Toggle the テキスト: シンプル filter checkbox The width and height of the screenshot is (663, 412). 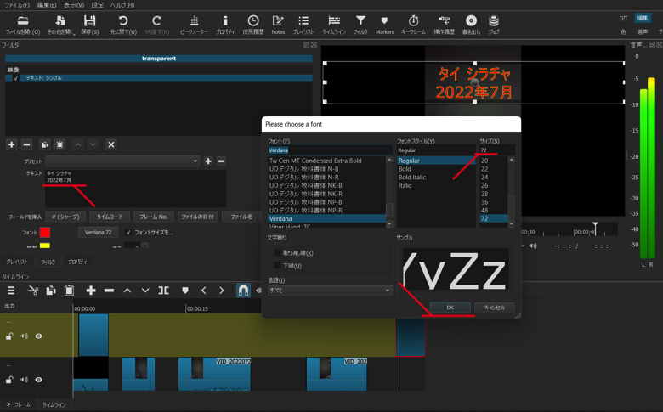pyautogui.click(x=15, y=78)
